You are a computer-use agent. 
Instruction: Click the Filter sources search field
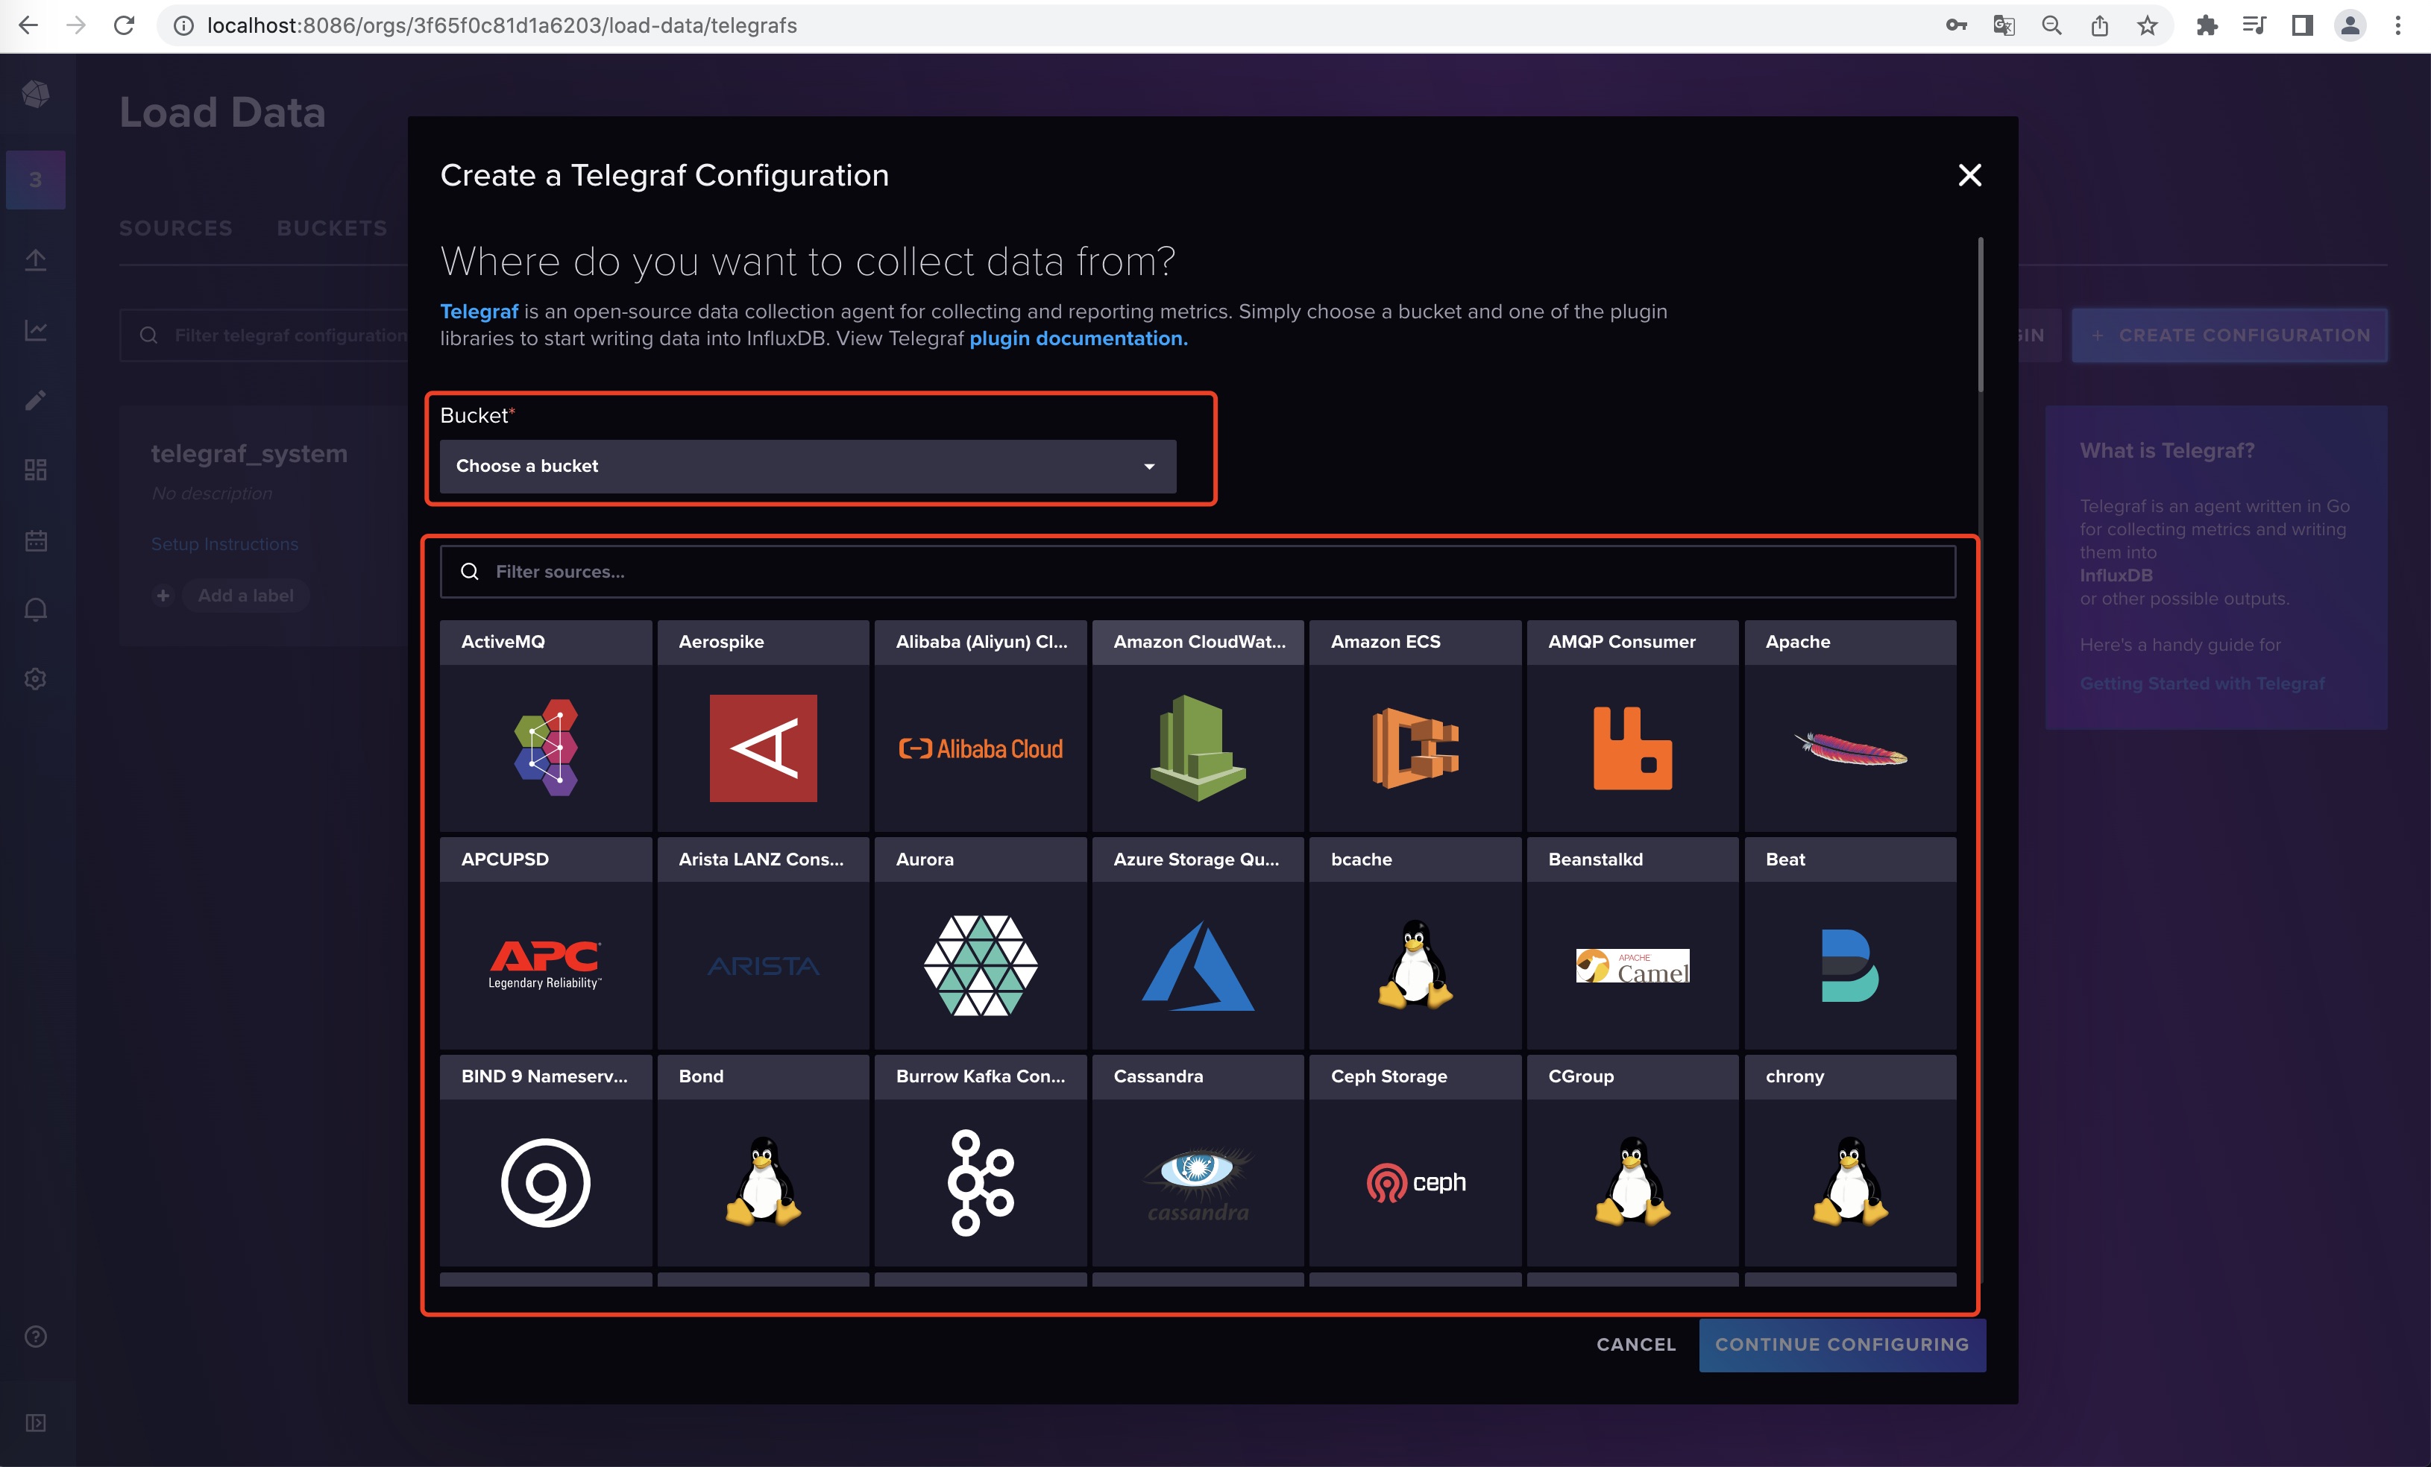point(1198,571)
